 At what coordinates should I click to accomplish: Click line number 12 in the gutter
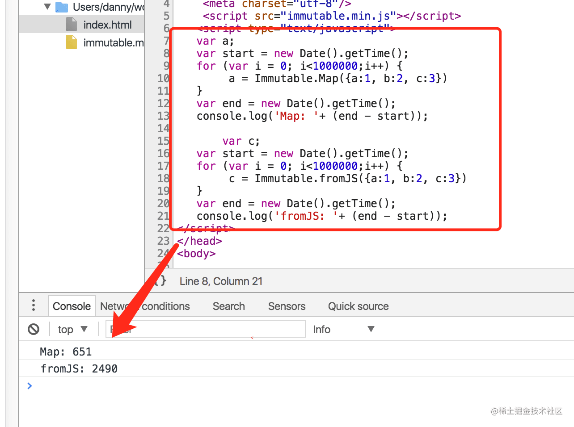coord(163,104)
